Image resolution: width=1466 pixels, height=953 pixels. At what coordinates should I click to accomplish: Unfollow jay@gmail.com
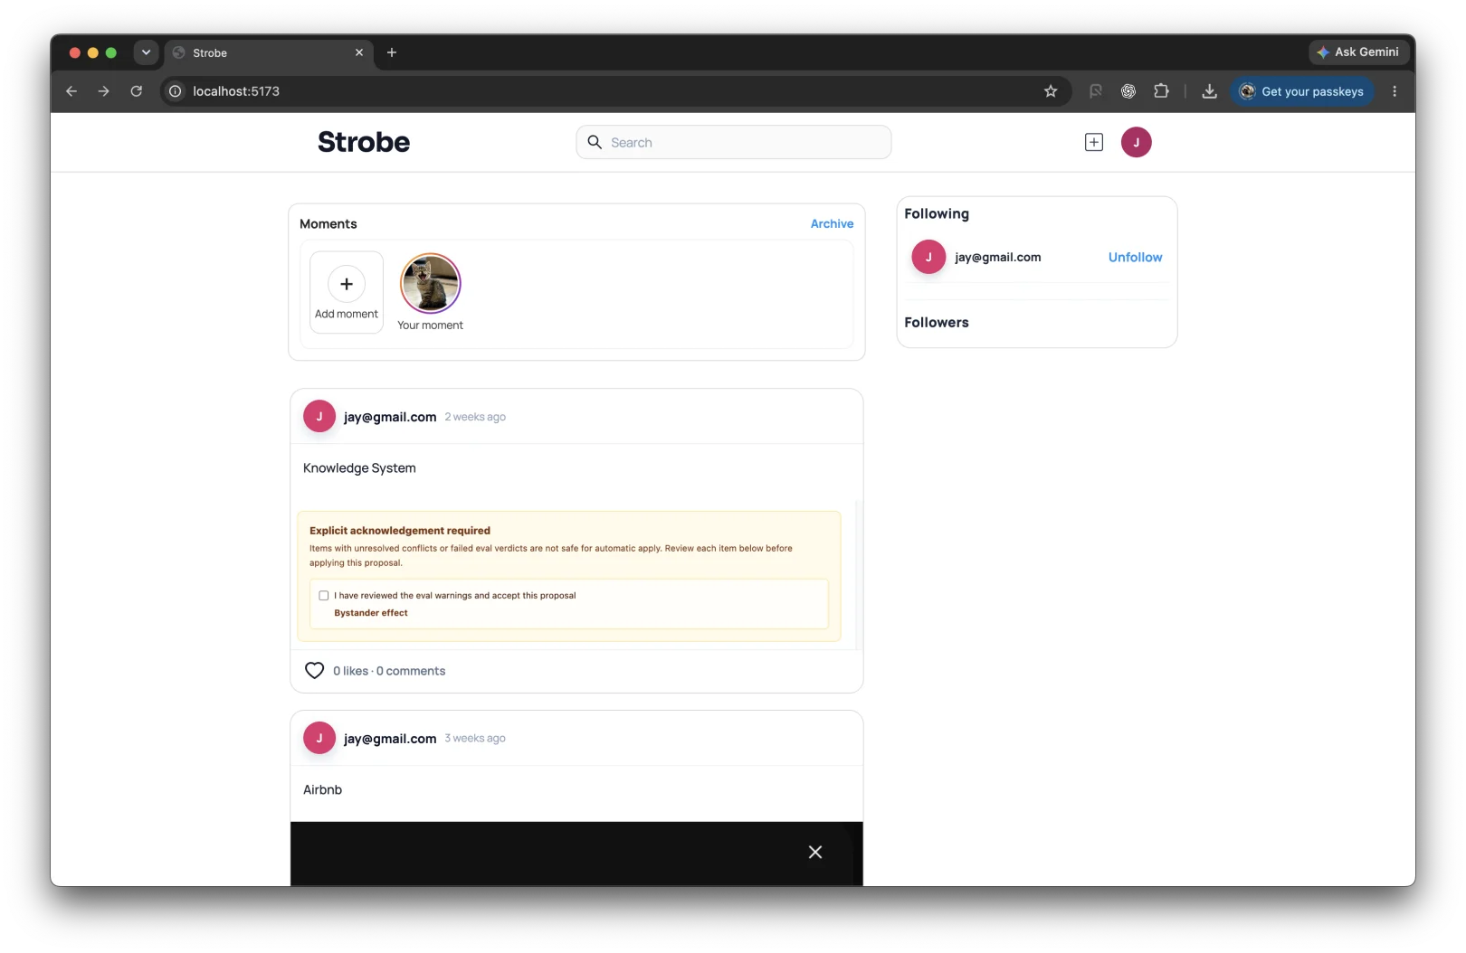click(1135, 257)
